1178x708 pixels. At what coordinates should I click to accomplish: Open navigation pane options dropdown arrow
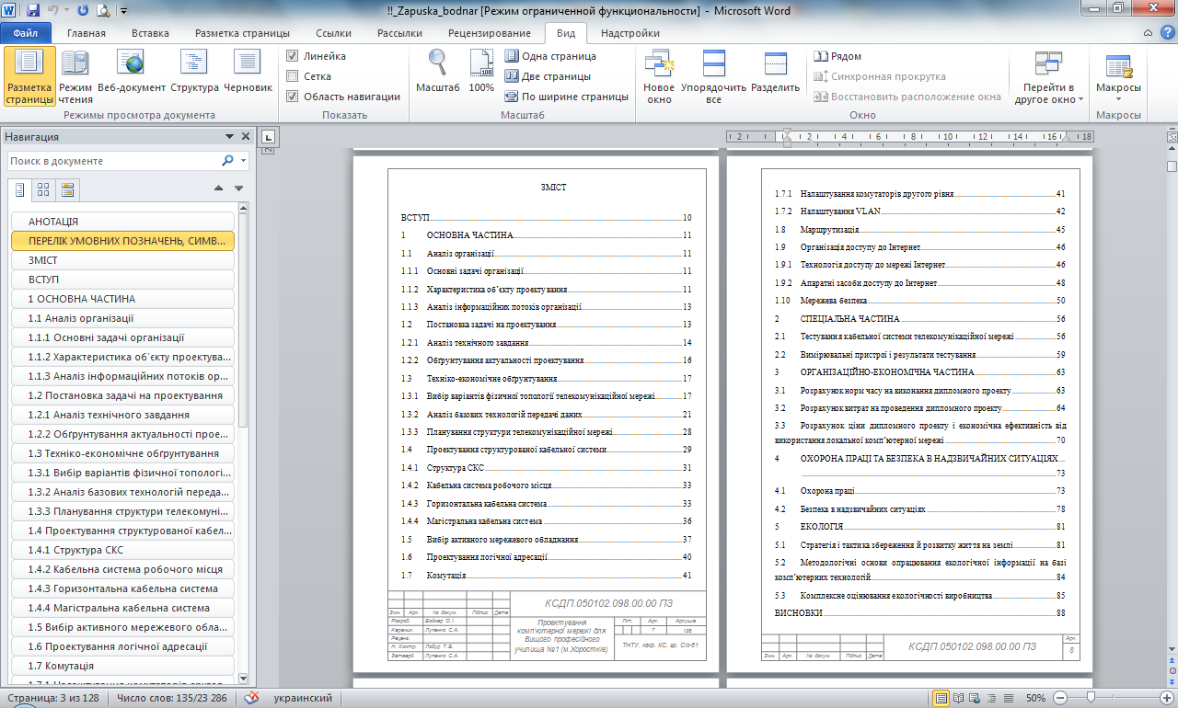tap(230, 136)
